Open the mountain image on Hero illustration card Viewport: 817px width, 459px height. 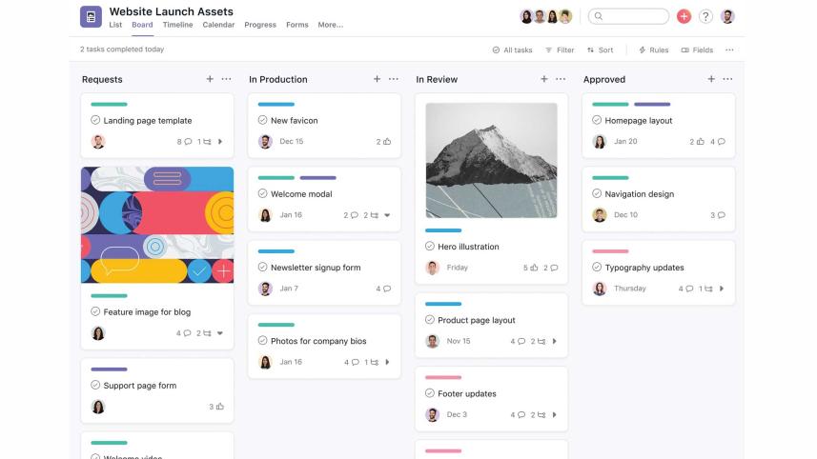tap(491, 160)
